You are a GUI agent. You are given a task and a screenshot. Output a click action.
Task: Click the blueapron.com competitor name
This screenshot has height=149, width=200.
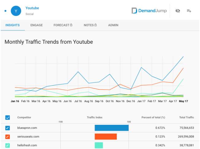click(27, 128)
